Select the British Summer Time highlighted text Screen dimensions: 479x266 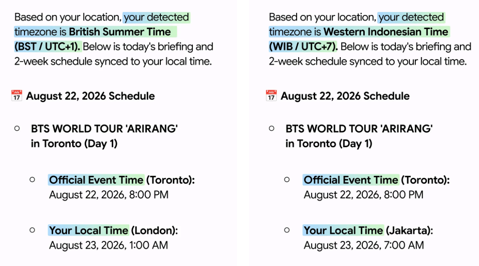120,32
